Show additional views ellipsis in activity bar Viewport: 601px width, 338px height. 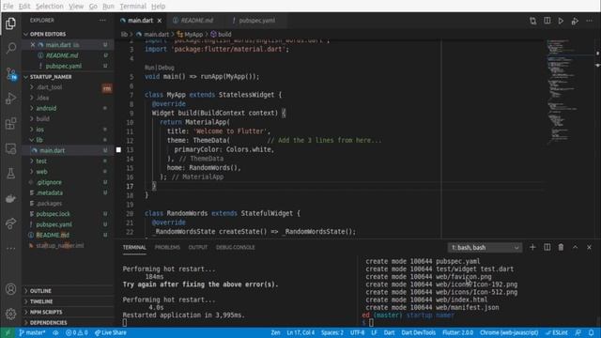[10, 248]
